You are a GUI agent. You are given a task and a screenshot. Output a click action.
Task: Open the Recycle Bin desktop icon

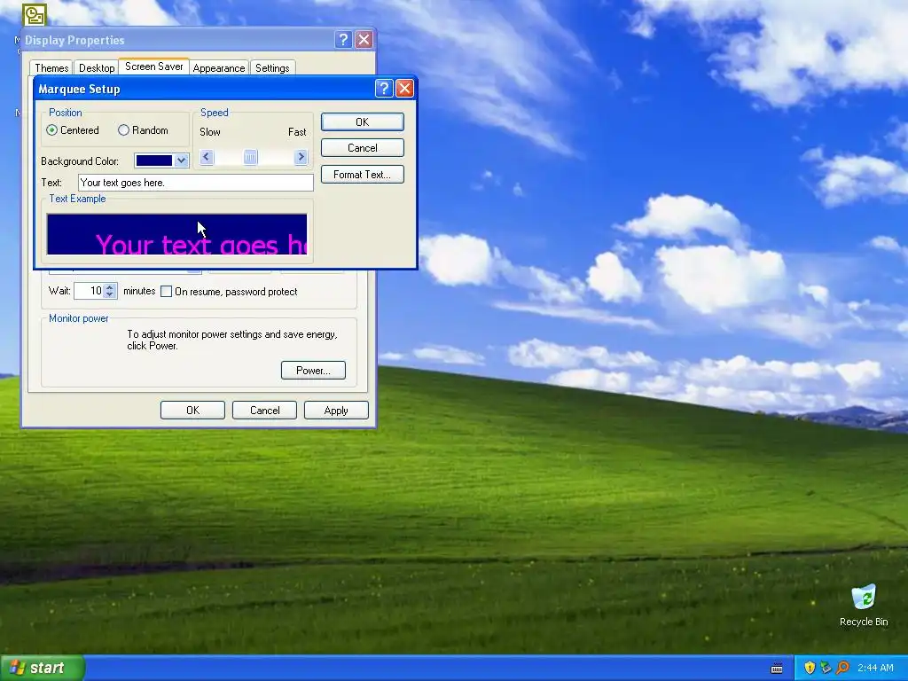point(864,605)
